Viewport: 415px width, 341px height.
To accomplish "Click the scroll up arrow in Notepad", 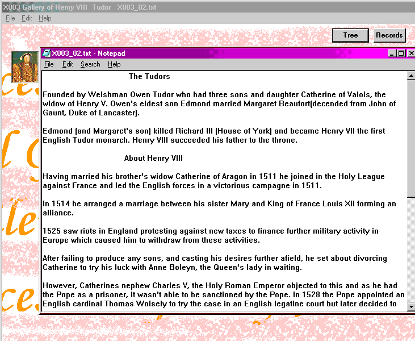I will 411,76.
